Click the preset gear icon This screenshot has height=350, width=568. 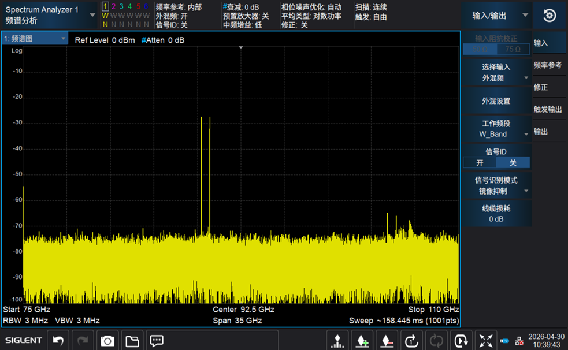pyautogui.click(x=550, y=16)
